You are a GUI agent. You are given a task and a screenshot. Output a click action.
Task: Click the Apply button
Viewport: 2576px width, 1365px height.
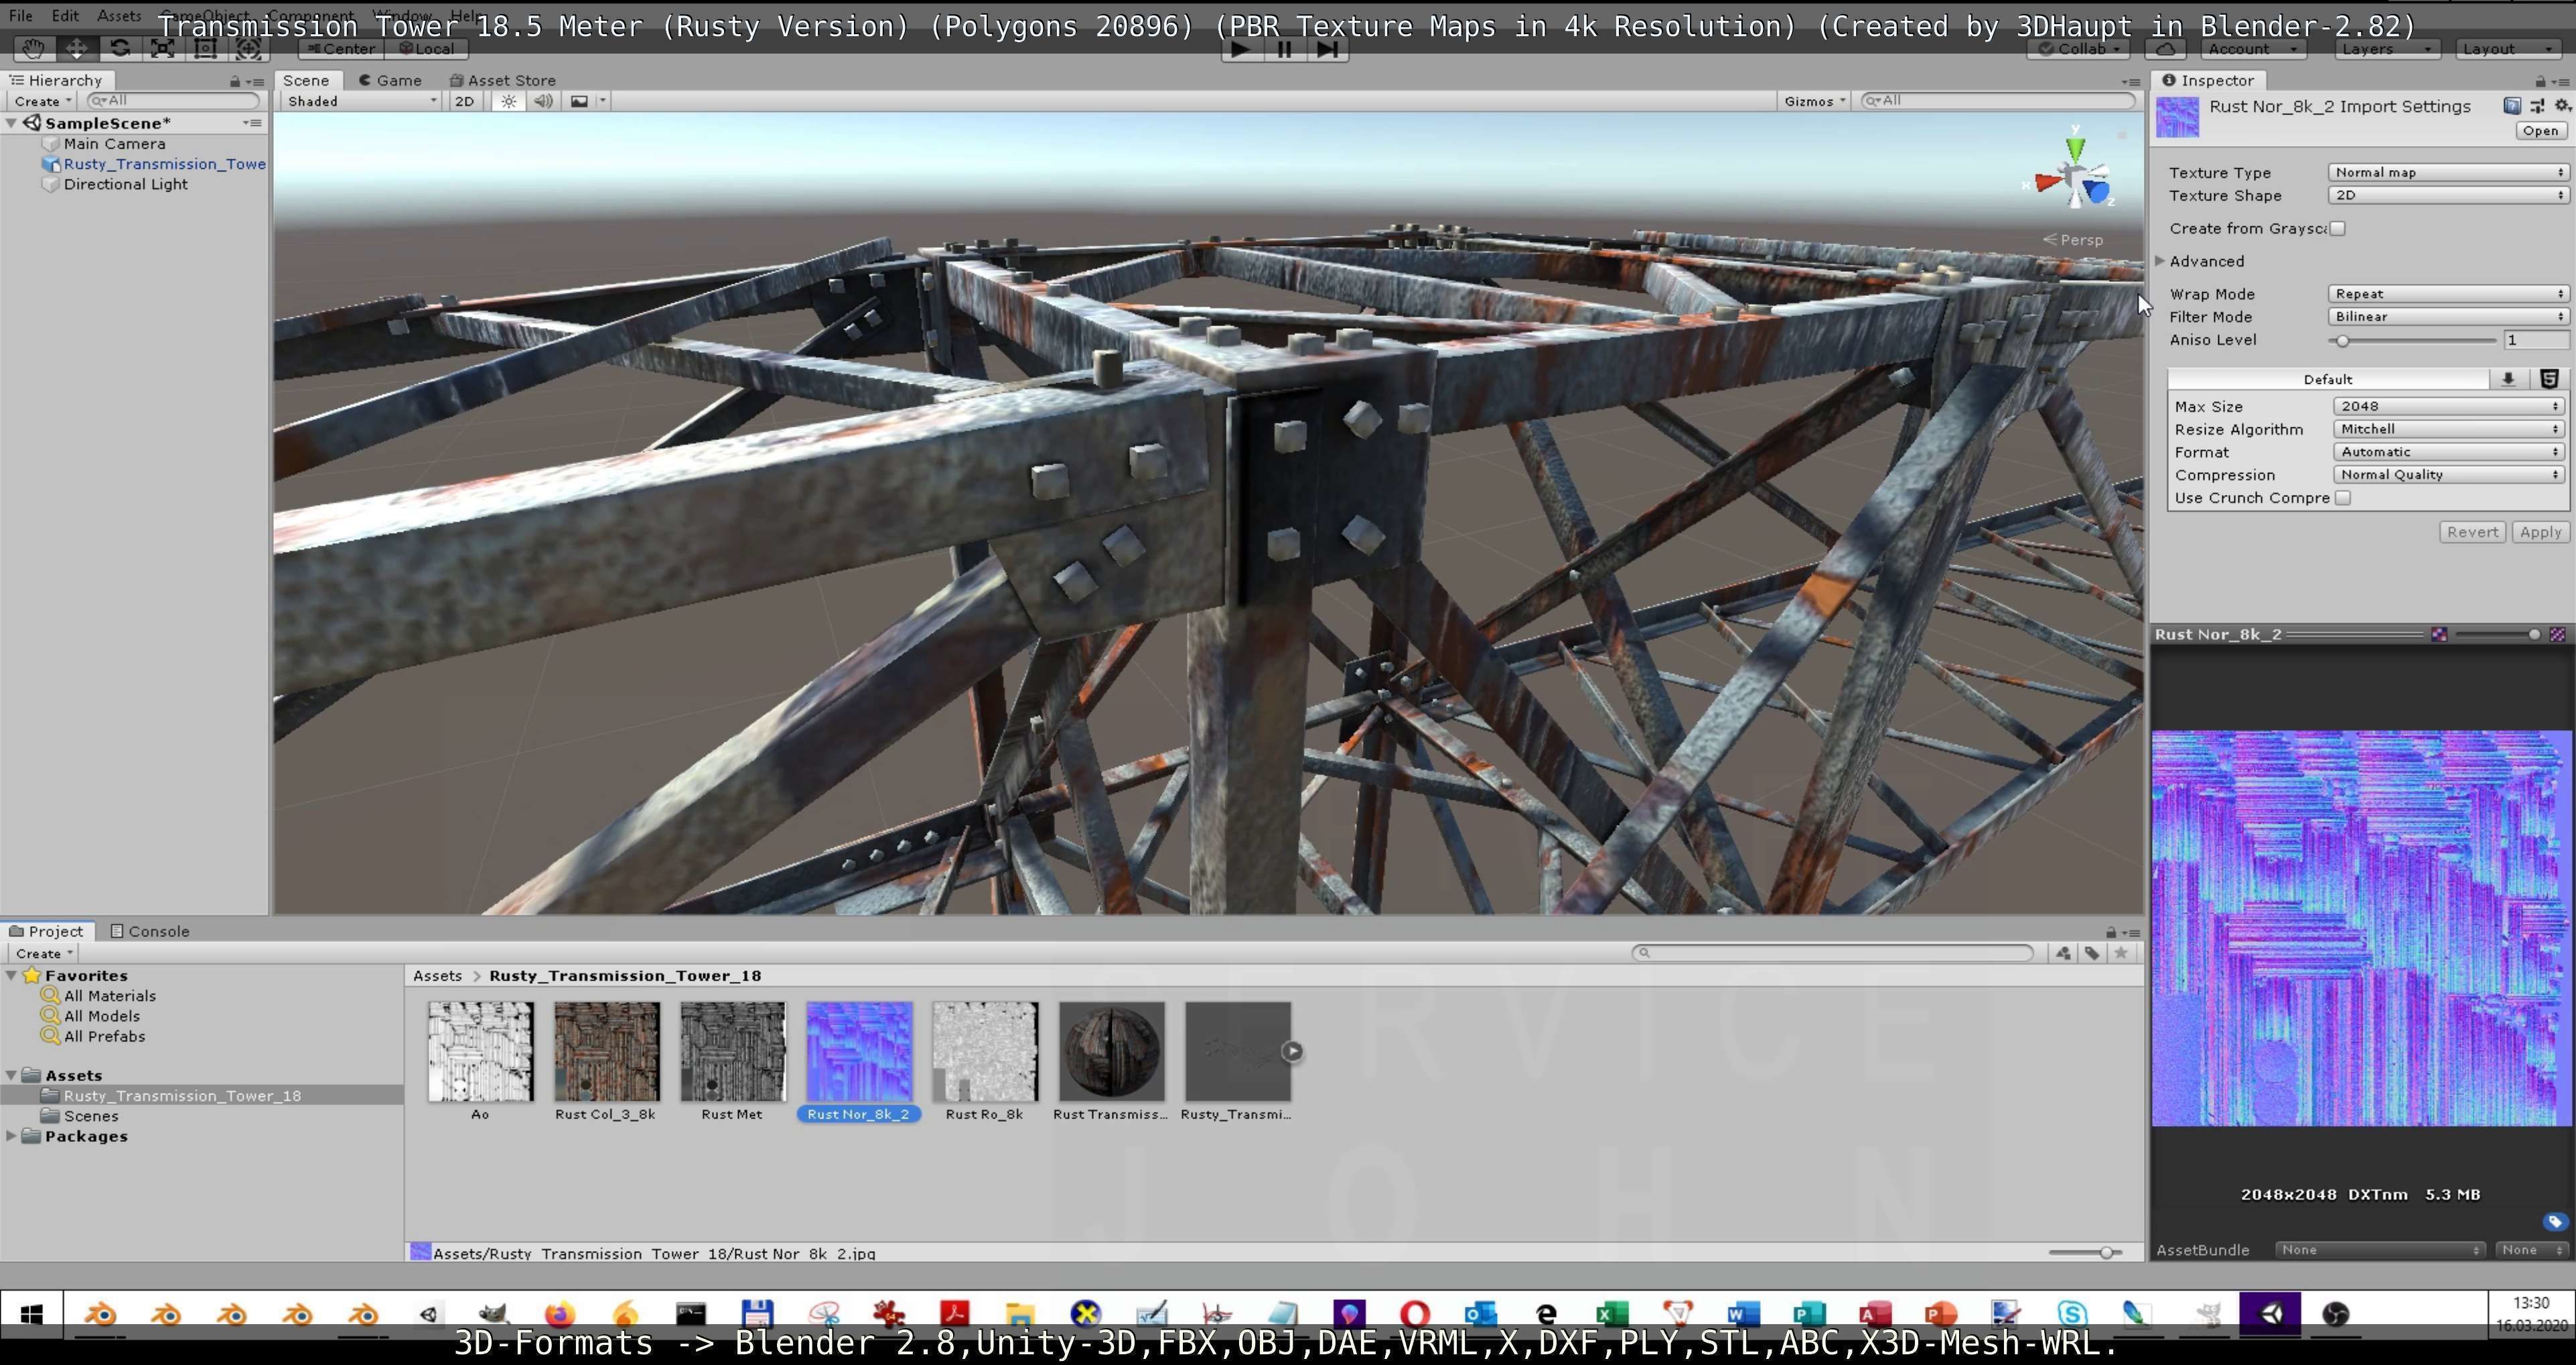[x=2540, y=532]
